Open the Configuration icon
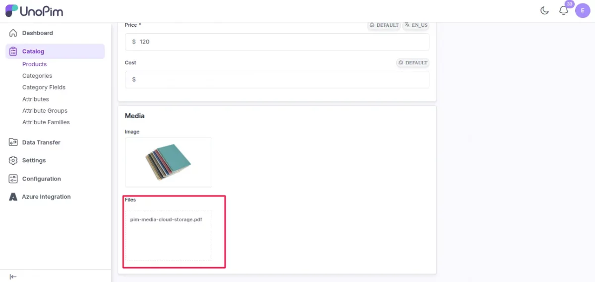This screenshot has height=282, width=595. click(13, 179)
